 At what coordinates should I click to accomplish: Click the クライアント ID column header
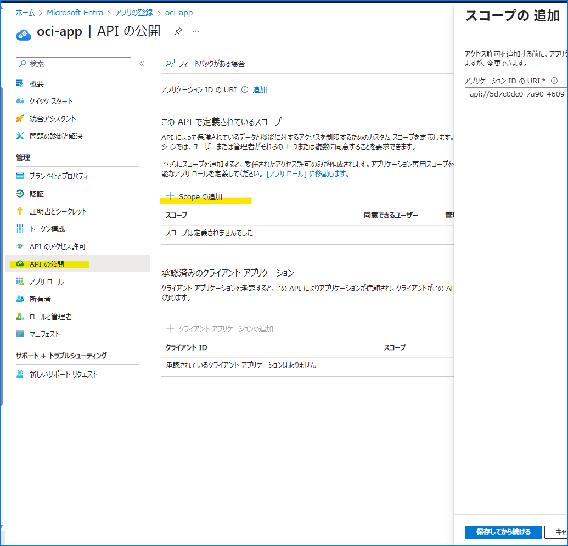[186, 347]
